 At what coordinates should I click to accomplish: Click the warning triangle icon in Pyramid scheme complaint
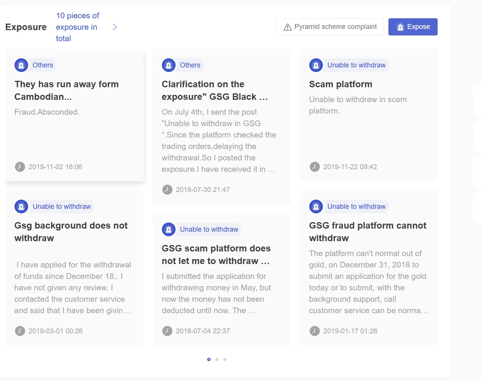click(288, 27)
